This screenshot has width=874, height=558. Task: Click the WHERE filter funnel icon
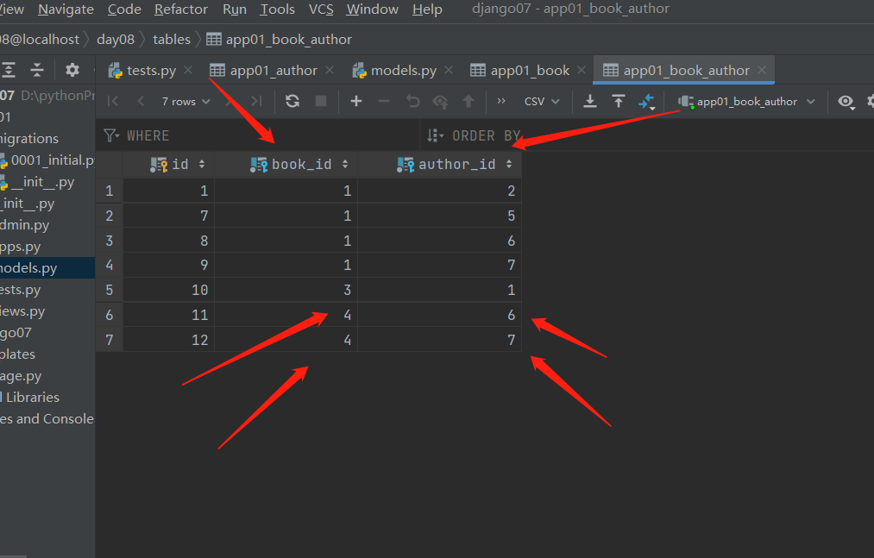point(111,135)
